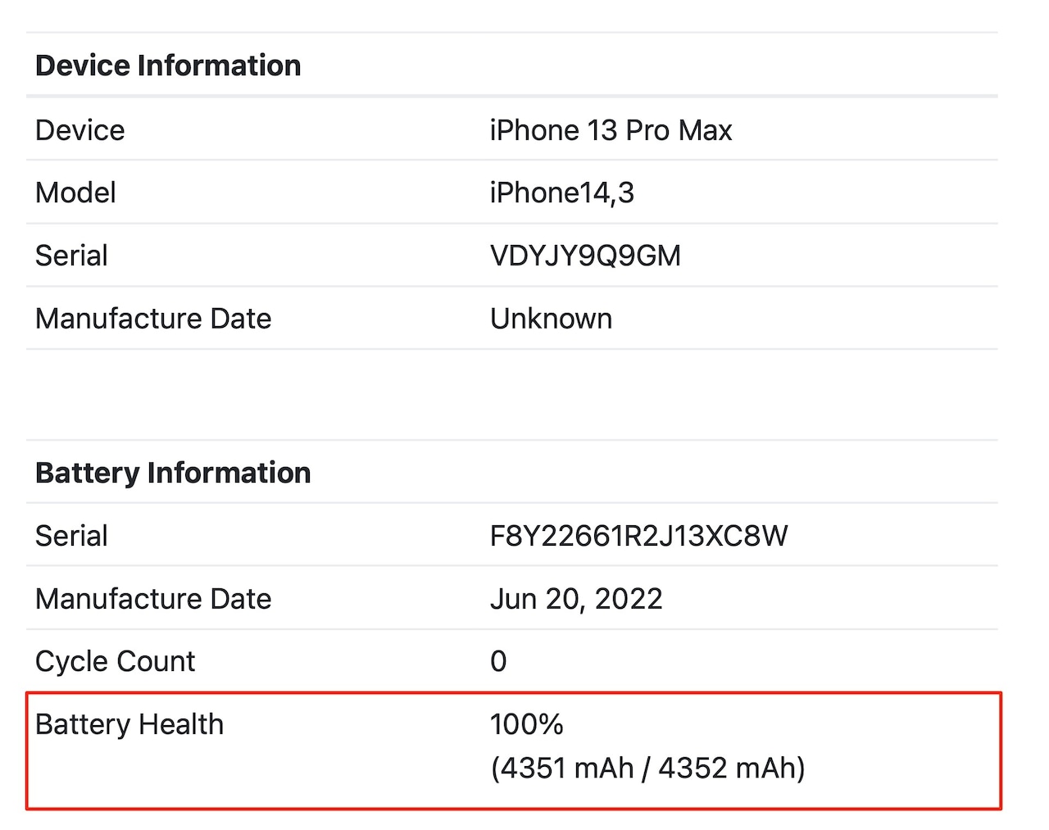The height and width of the screenshot is (830, 1049).
Task: Click the Battery Health label
Action: point(129,724)
